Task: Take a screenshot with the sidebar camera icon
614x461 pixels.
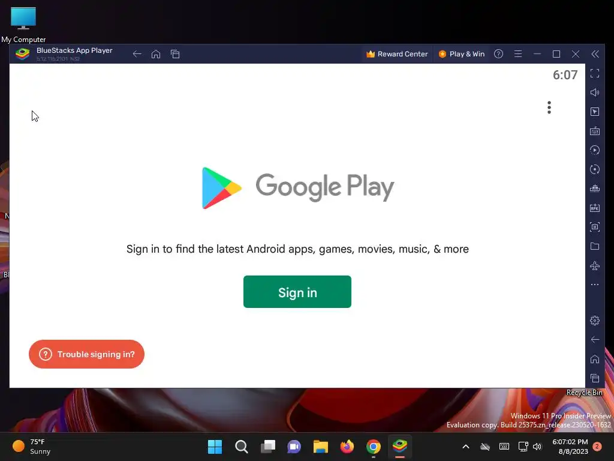Action: (x=594, y=227)
